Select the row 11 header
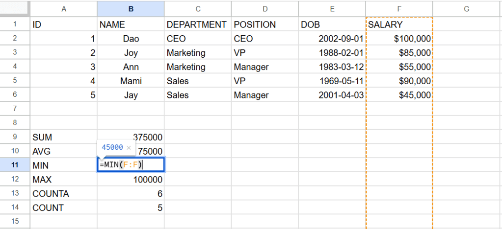The width and height of the screenshot is (502, 229). 15,165
